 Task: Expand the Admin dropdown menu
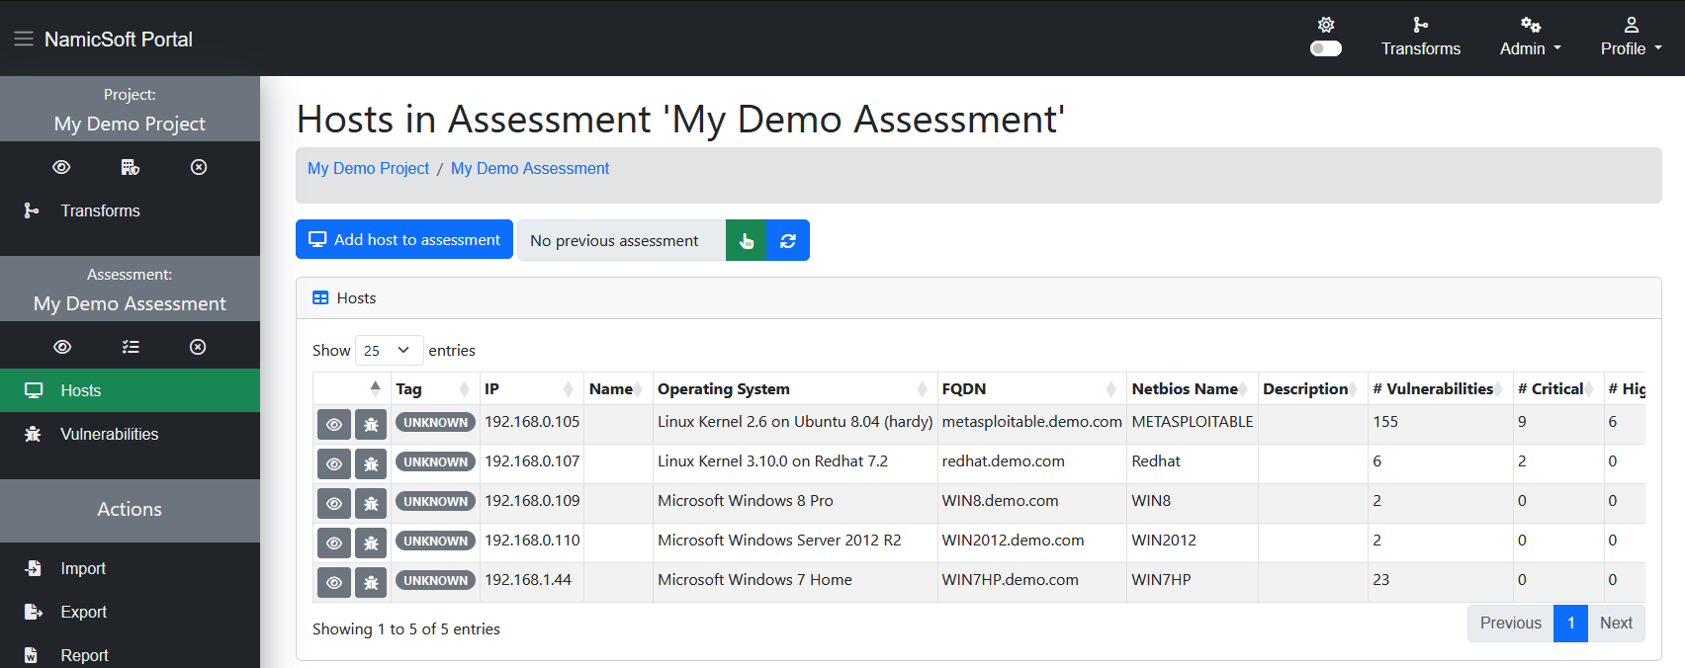tap(1531, 38)
